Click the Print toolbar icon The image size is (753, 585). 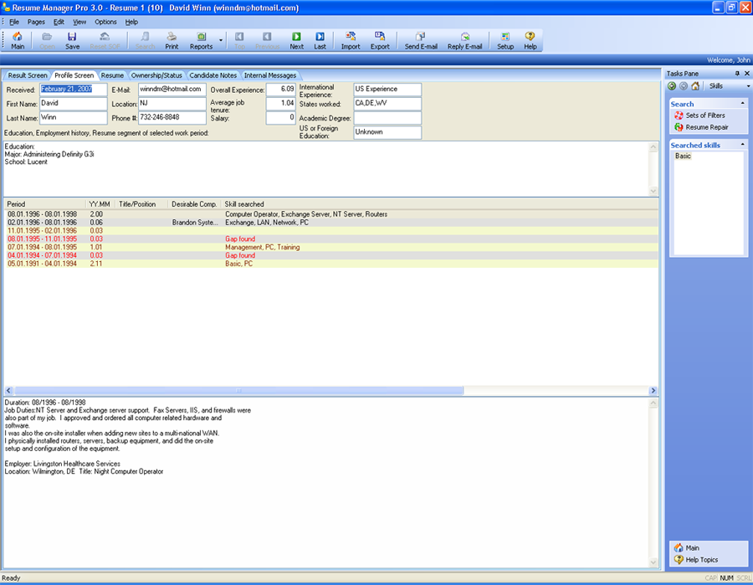(172, 40)
